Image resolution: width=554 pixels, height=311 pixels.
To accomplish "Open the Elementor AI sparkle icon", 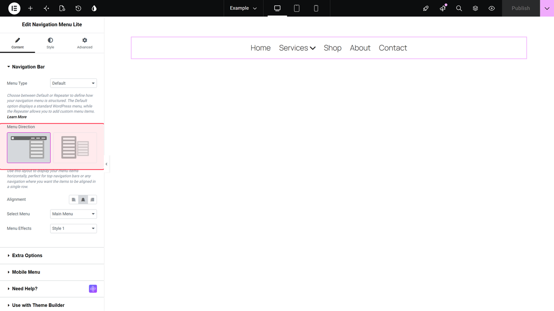I will click(46, 8).
